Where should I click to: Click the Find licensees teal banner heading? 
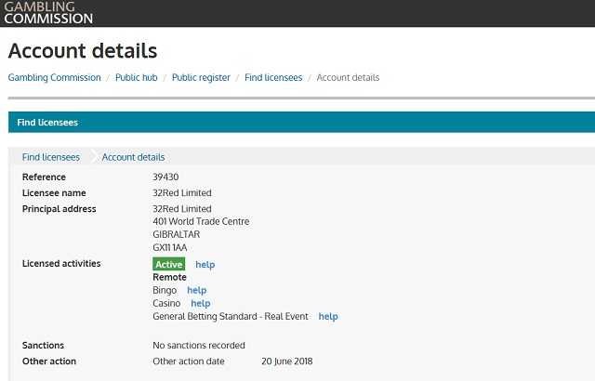(x=47, y=123)
